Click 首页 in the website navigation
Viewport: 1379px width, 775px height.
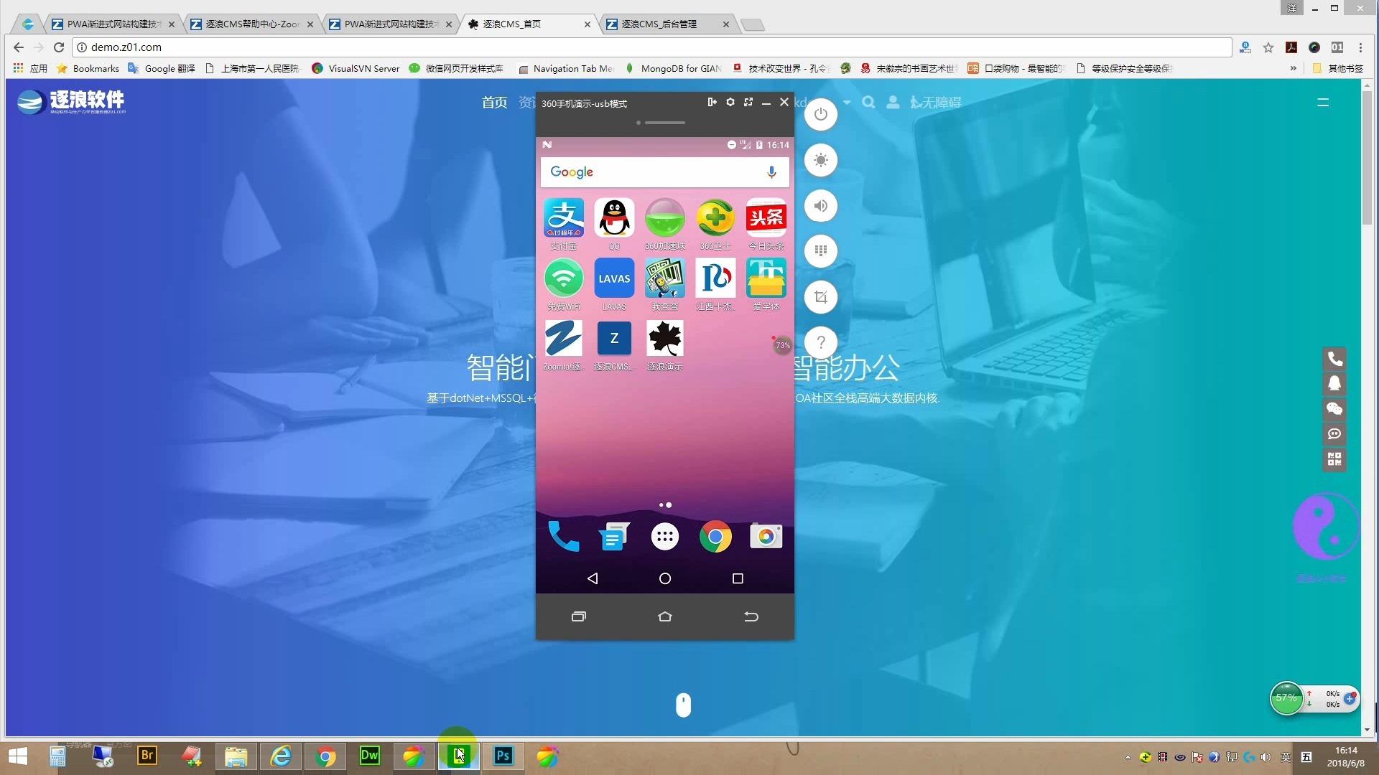pyautogui.click(x=494, y=103)
